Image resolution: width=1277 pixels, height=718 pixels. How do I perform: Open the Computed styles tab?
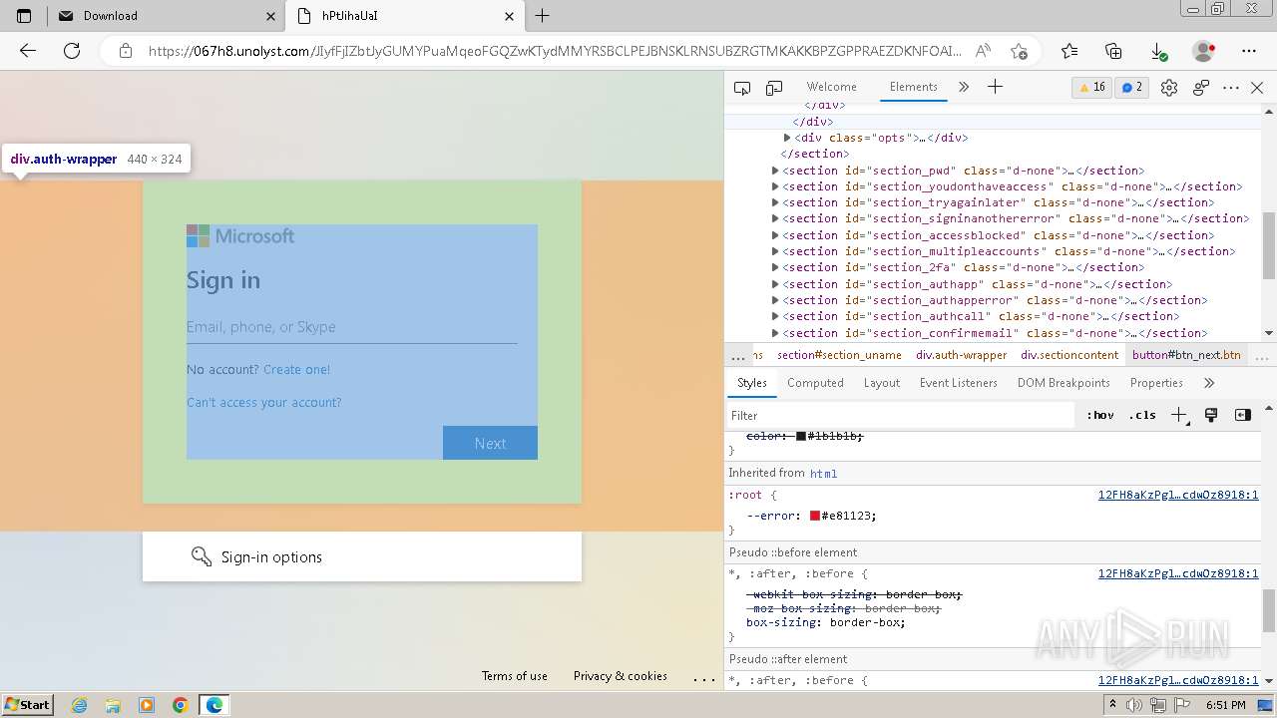pyautogui.click(x=815, y=383)
